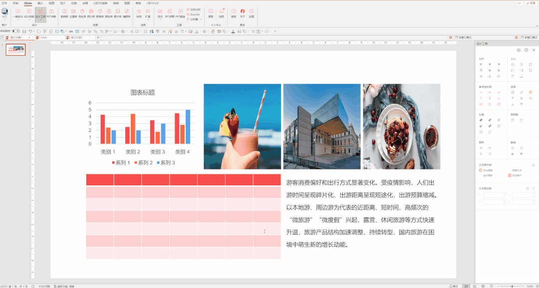Close the 演示文稿1 document tab
539x288 pixels.
click(x=29, y=37)
